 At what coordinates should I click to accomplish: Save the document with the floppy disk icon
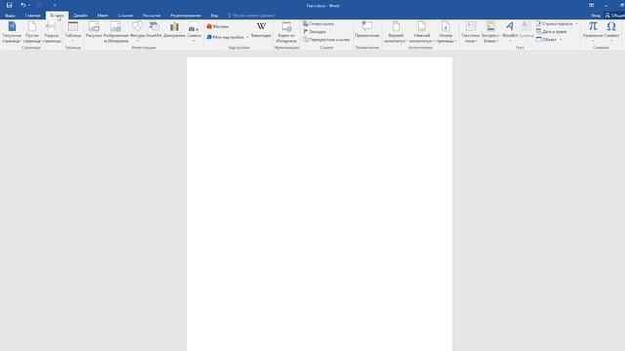(9, 5)
